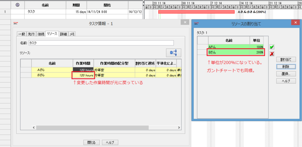The height and width of the screenshot is (147, 302).
Task: Click the app icon in the リソースの割り当て title bar
Action: (x=196, y=23)
